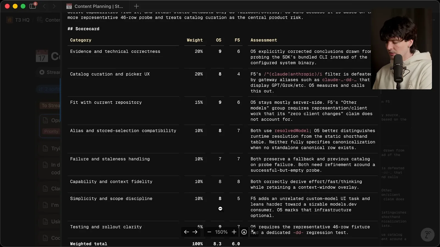
Task: Open the 2 sorts filter pill
Action: pos(49,89)
